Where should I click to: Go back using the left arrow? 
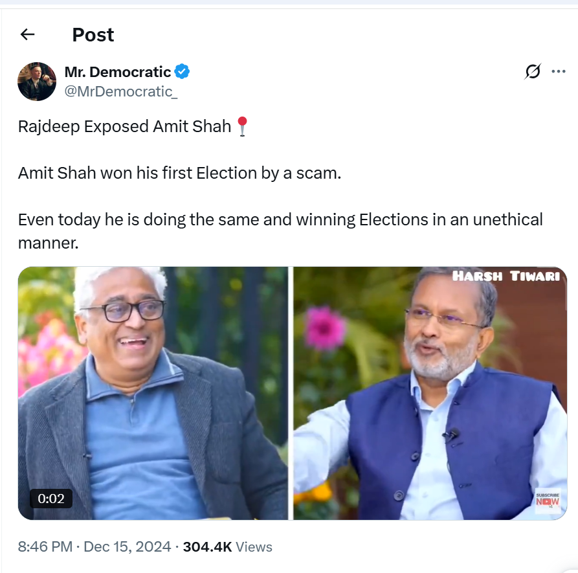[27, 34]
